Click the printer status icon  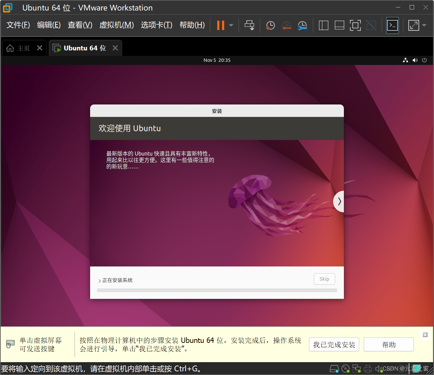(x=368, y=369)
